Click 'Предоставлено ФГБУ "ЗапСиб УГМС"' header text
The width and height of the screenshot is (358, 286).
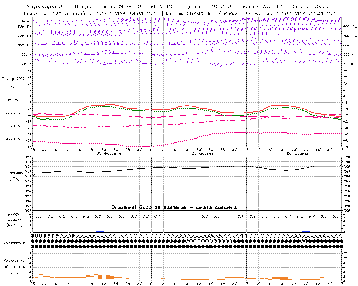[126, 7]
